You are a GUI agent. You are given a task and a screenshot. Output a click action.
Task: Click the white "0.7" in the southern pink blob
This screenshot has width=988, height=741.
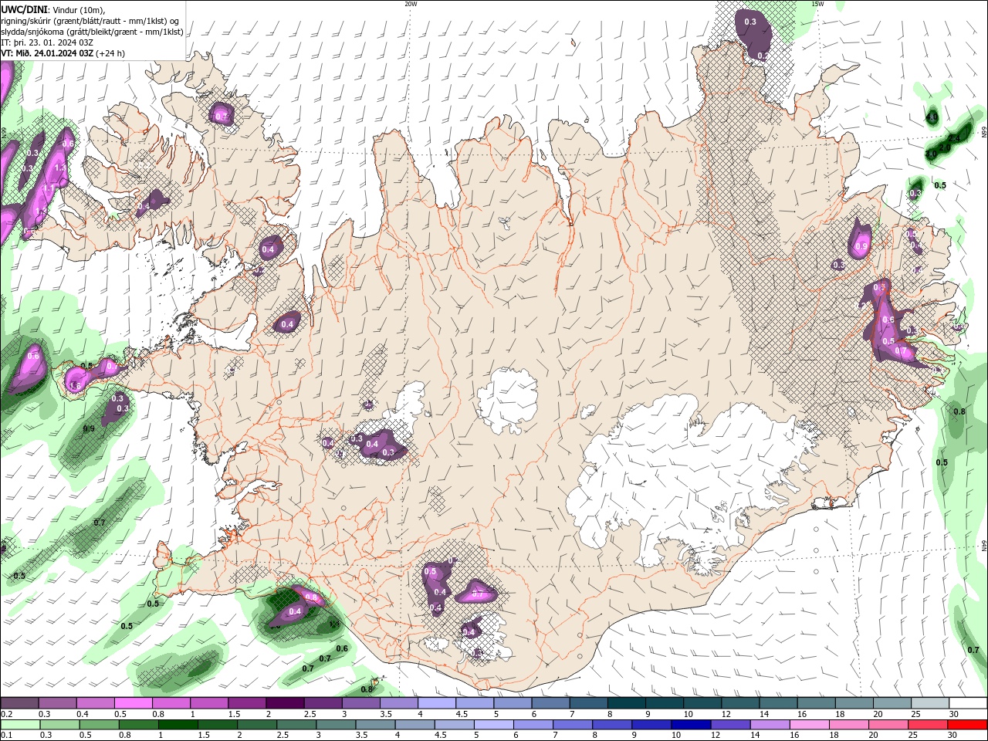tap(476, 594)
